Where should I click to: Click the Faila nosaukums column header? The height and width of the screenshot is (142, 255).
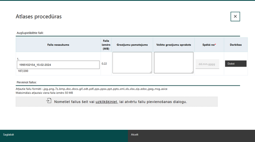[x=58, y=45]
